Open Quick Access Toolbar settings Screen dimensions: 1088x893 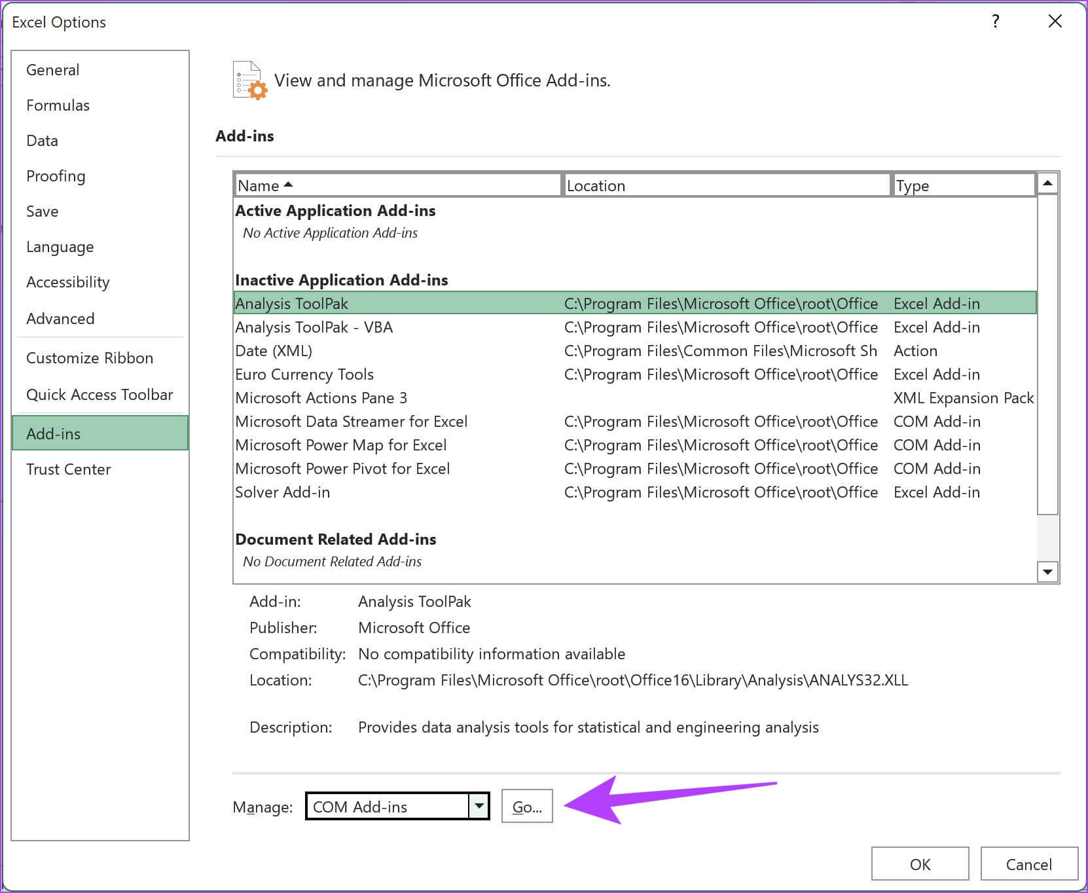(x=100, y=395)
